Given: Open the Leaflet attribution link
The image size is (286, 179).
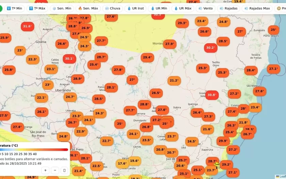Looking at the screenshot, I should [x=282, y=177].
